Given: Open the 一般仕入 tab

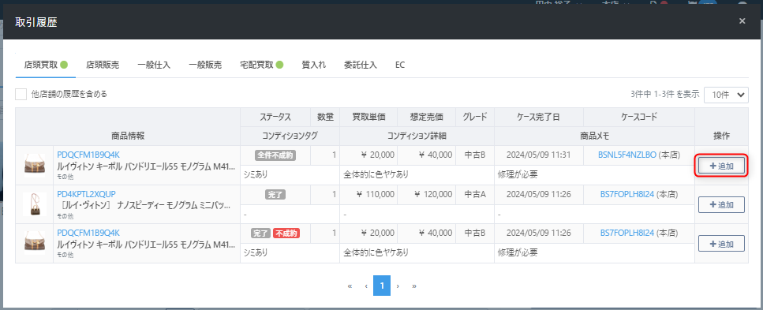Looking at the screenshot, I should (154, 65).
